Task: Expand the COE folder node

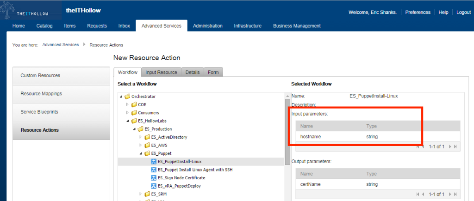Action: pyautogui.click(x=128, y=105)
